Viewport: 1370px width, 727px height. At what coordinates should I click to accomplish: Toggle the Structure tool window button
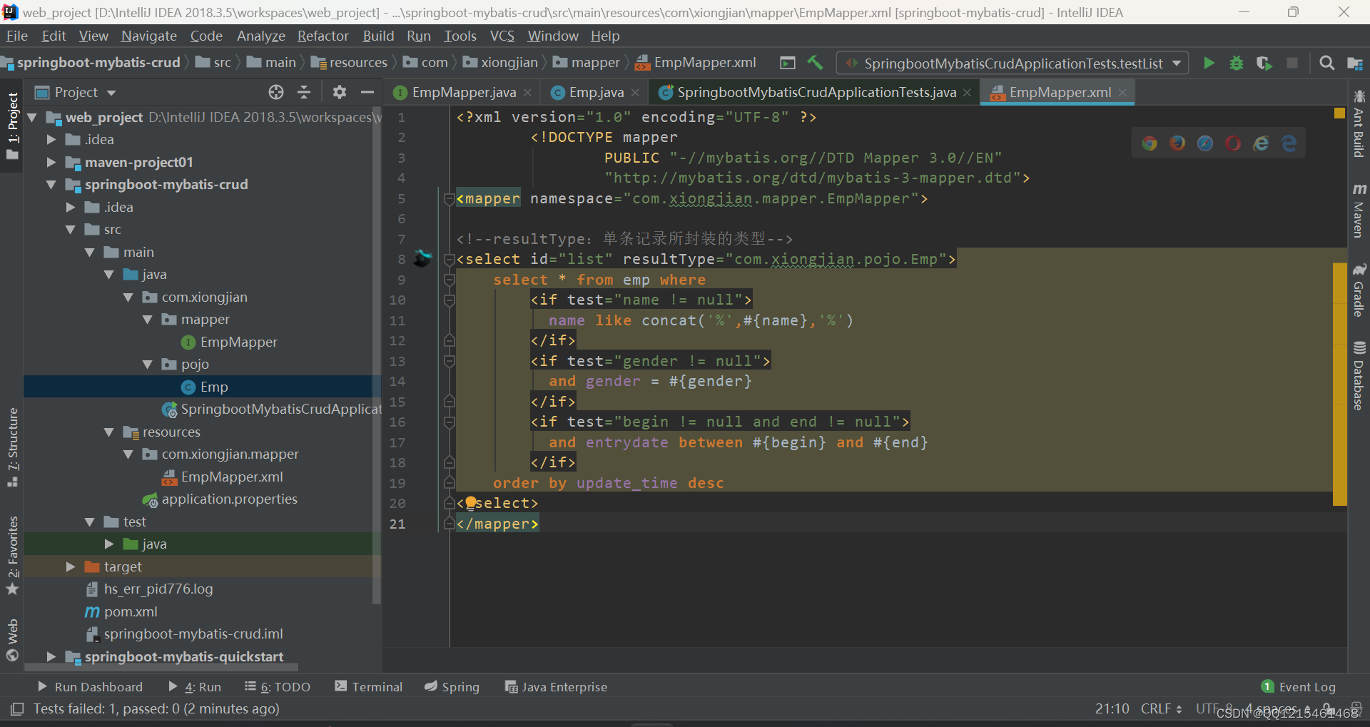tap(12, 447)
